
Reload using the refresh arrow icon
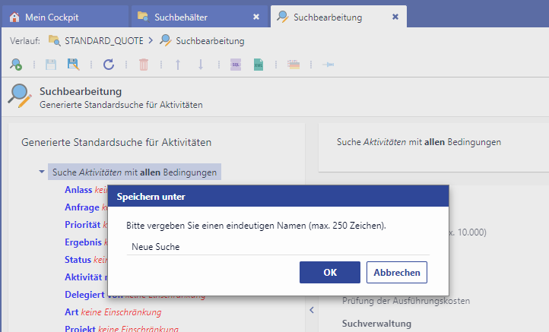pyautogui.click(x=109, y=65)
